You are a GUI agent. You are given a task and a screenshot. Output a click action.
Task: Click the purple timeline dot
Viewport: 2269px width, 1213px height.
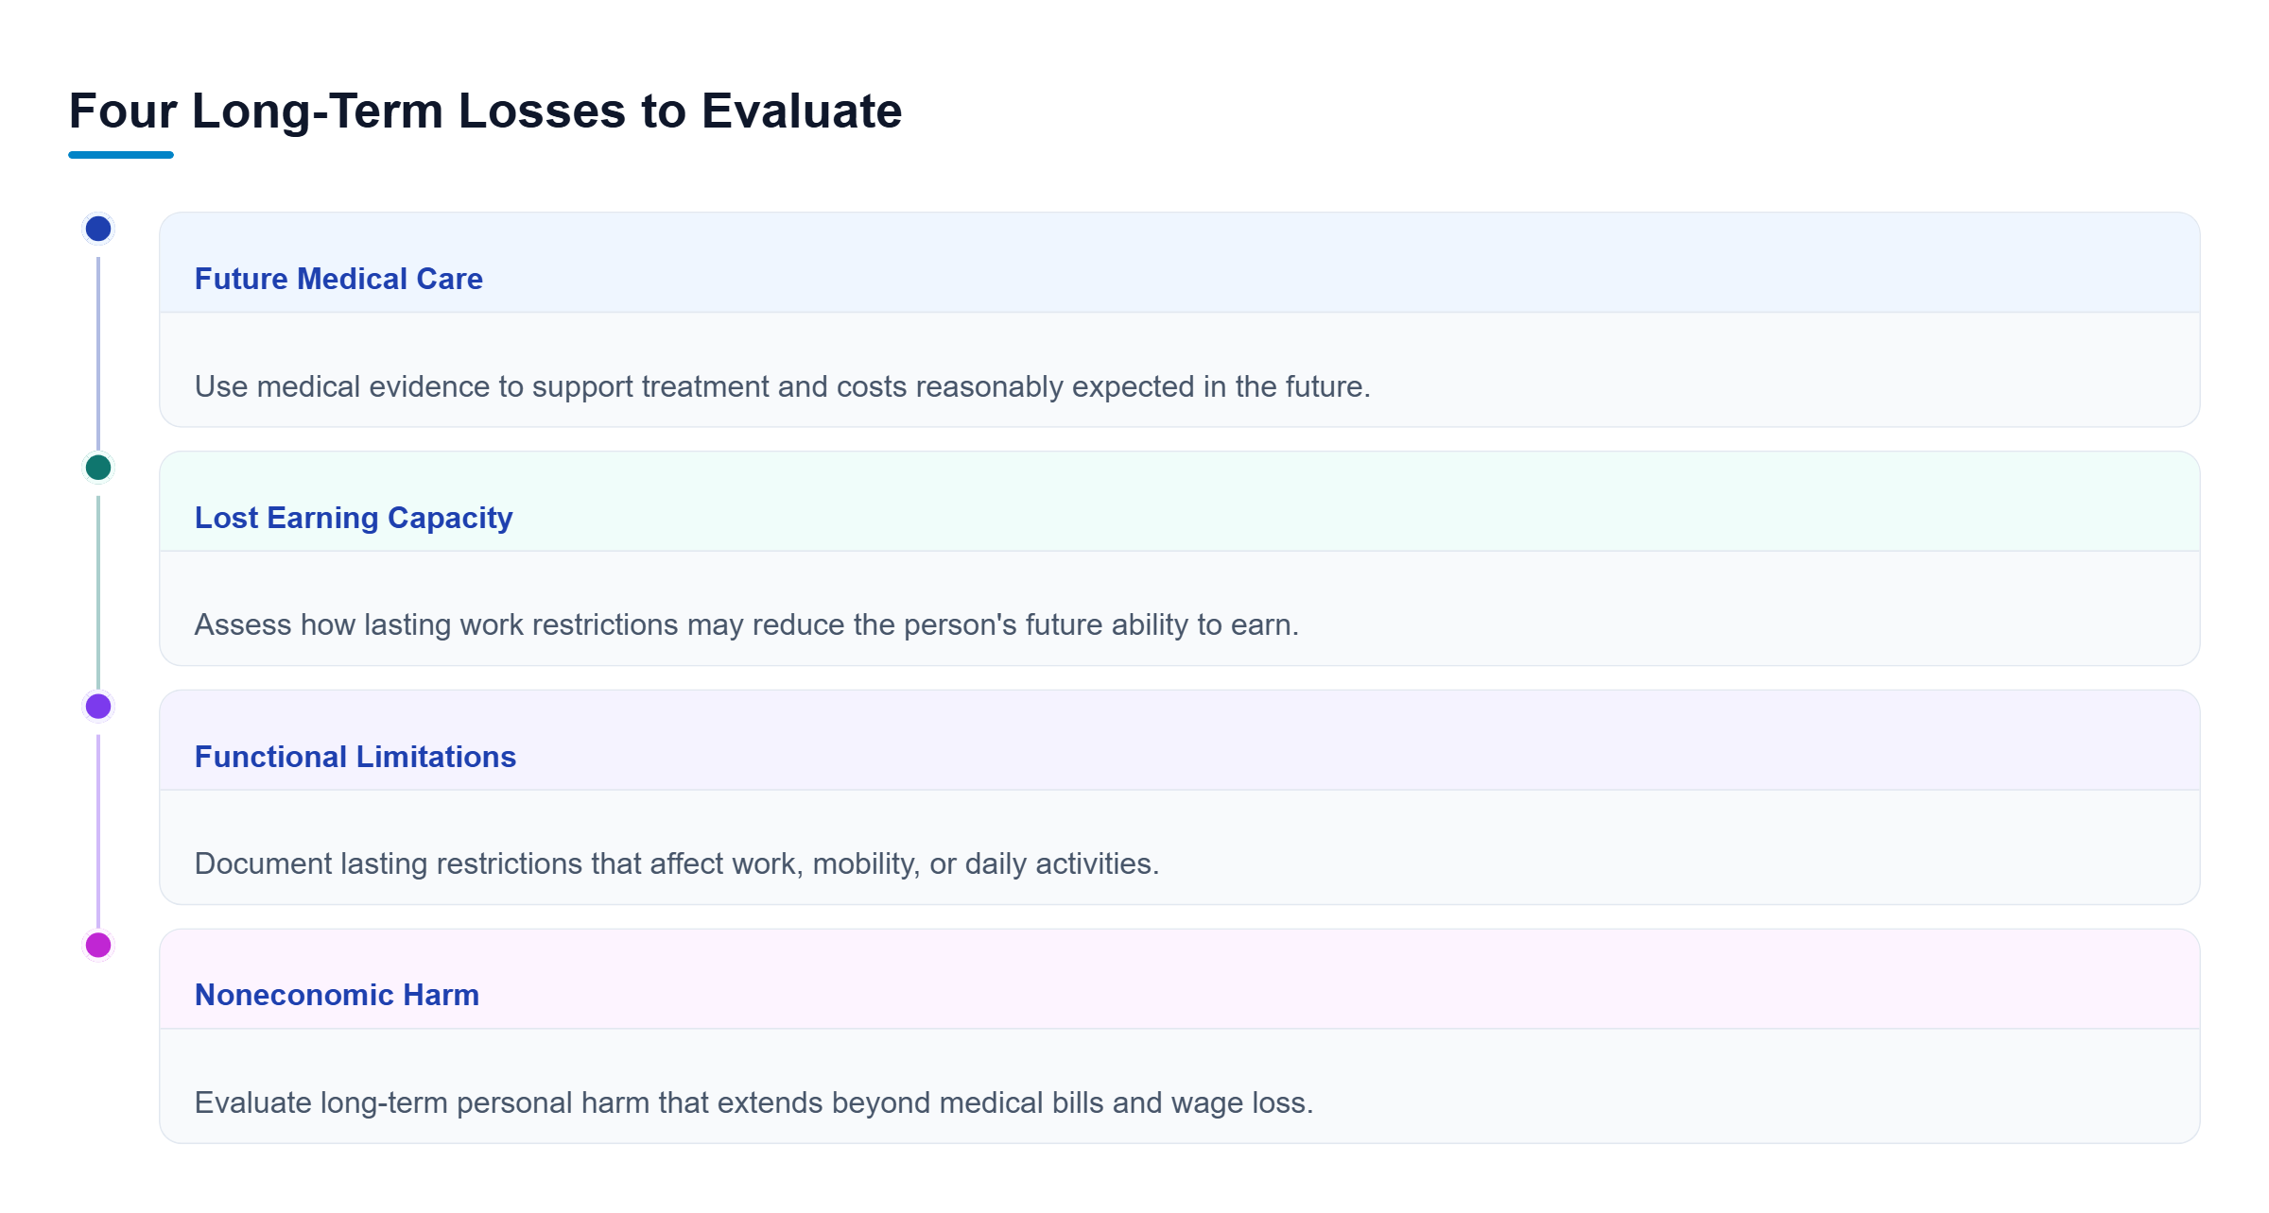pyautogui.click(x=98, y=707)
